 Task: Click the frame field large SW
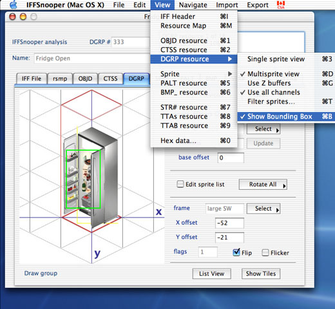click(x=225, y=209)
